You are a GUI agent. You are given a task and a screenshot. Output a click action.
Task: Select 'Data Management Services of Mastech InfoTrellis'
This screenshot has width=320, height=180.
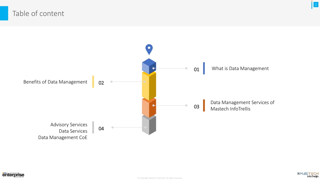[x=242, y=106]
